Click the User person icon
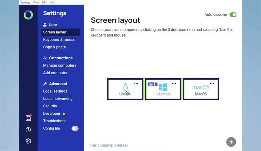This screenshot has height=151, width=261. [45, 25]
